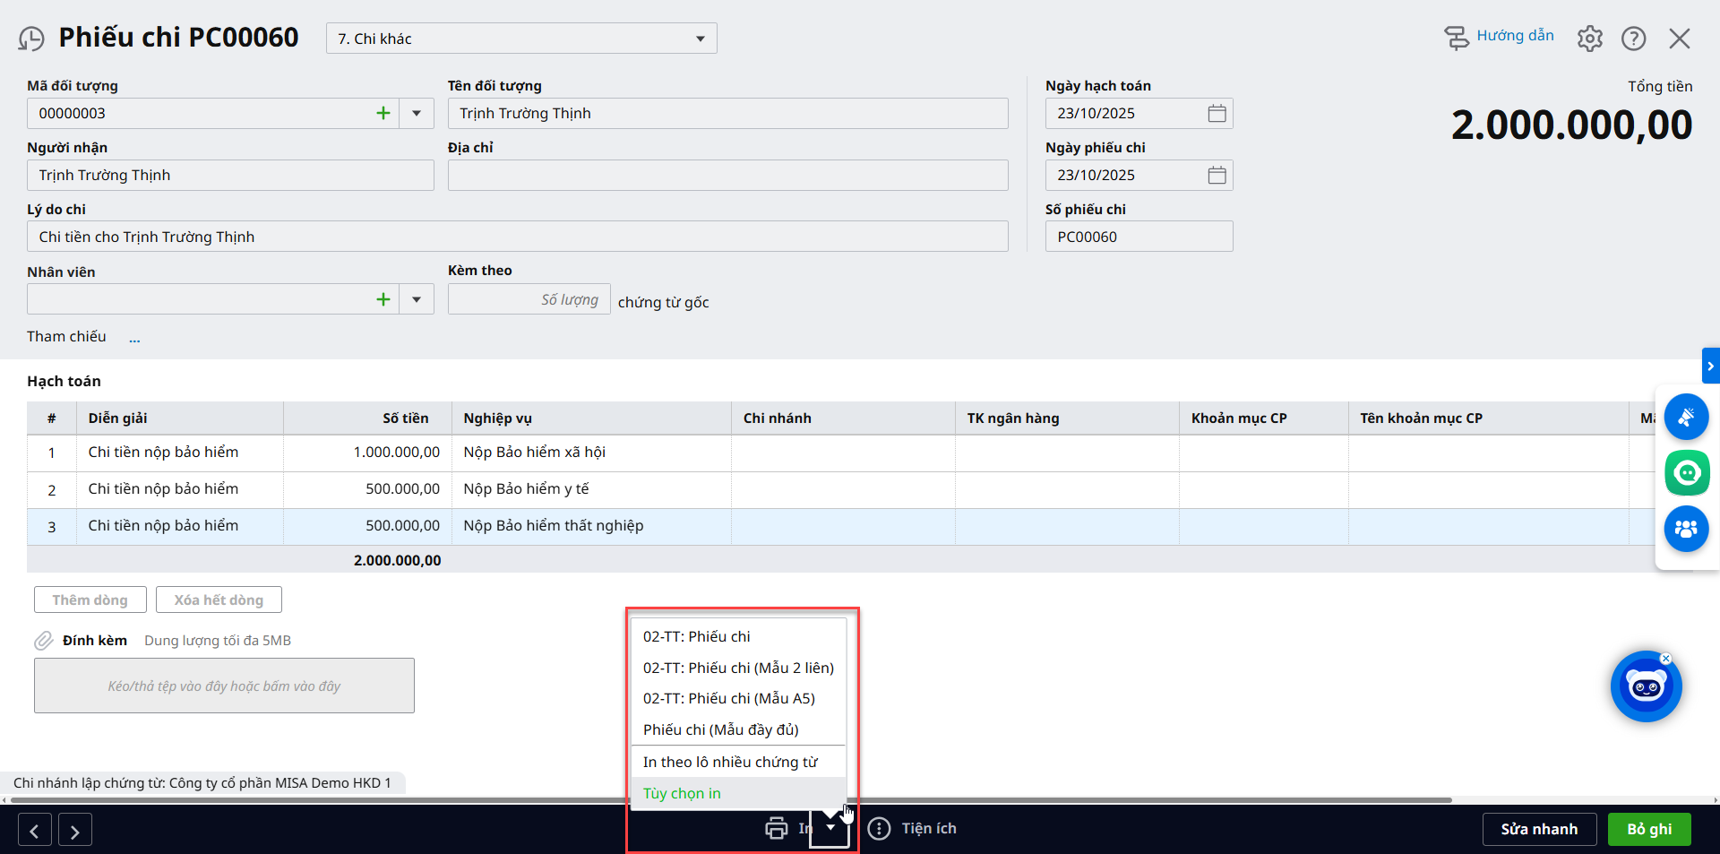Screen dimensions: 1720x854
Task: Click the Lý do chi input field
Action: click(x=517, y=237)
